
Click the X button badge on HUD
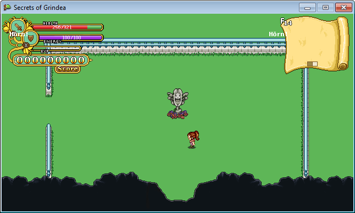[26, 45]
